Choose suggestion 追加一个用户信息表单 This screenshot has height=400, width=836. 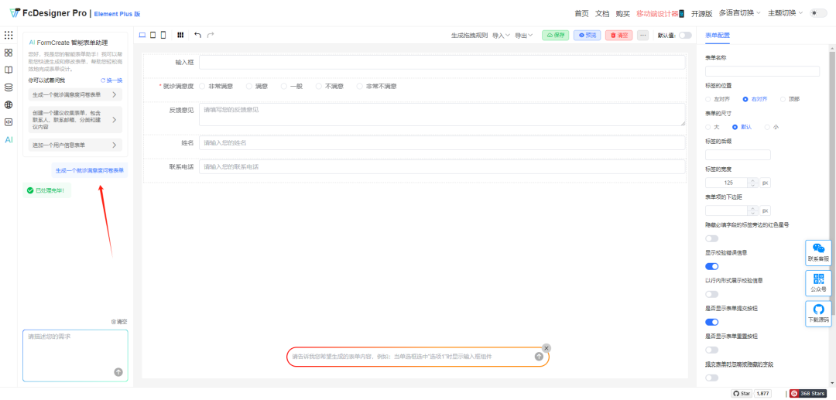tap(75, 145)
